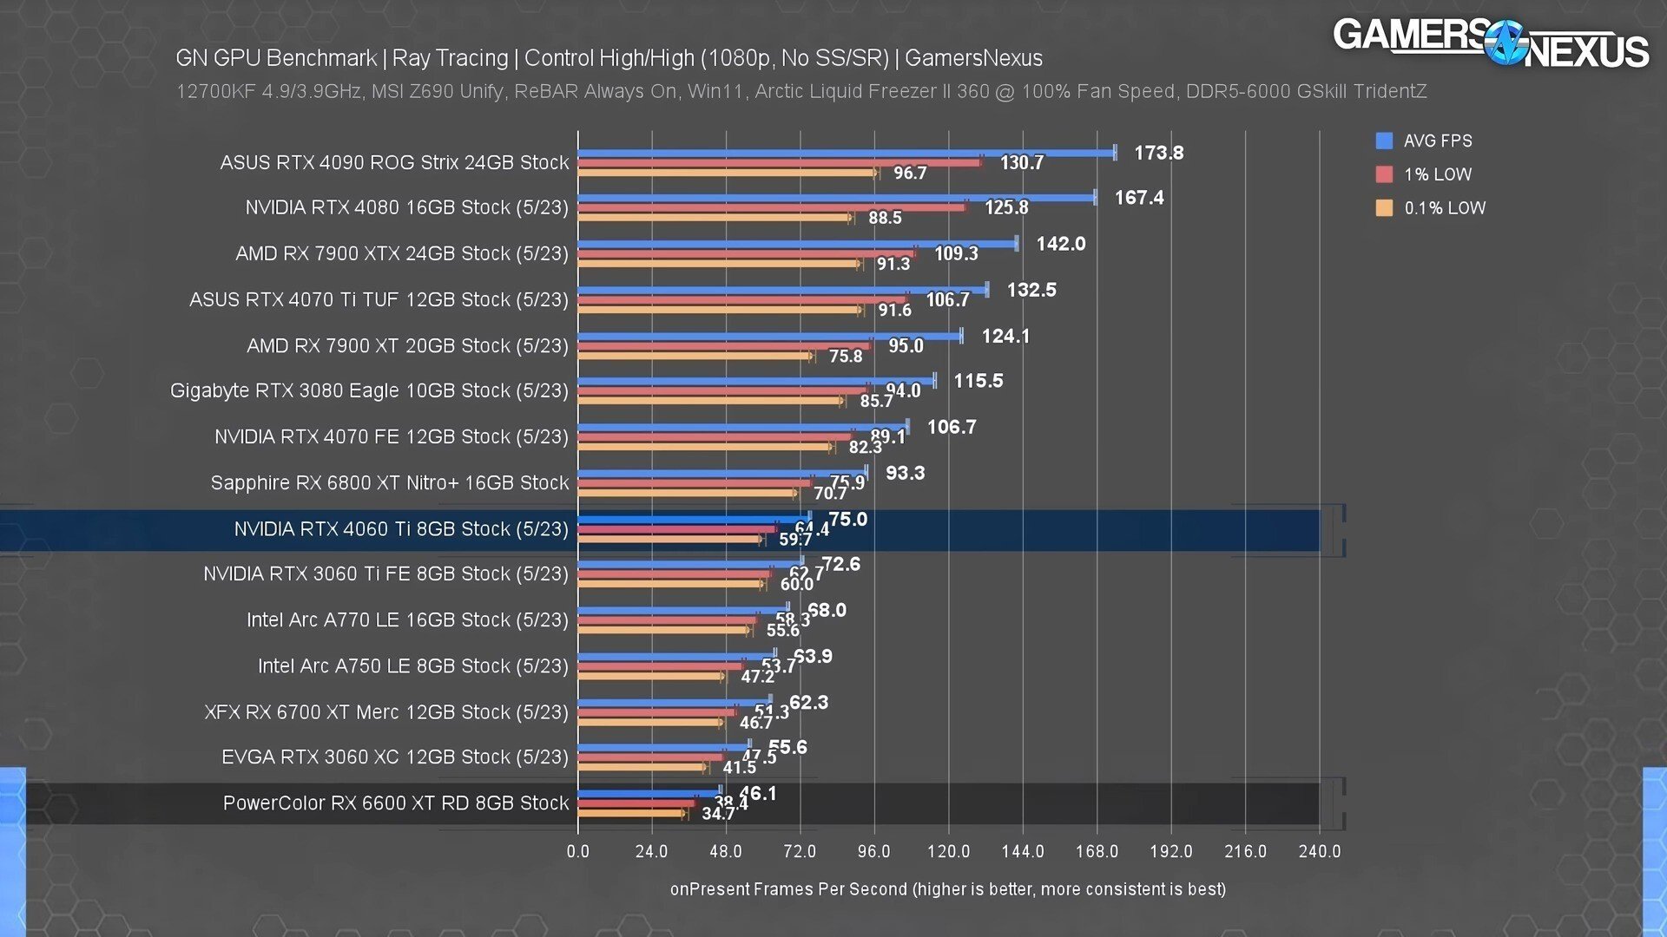Click the 72.0 x-axis tick label
This screenshot has height=937, width=1667.
point(800,851)
